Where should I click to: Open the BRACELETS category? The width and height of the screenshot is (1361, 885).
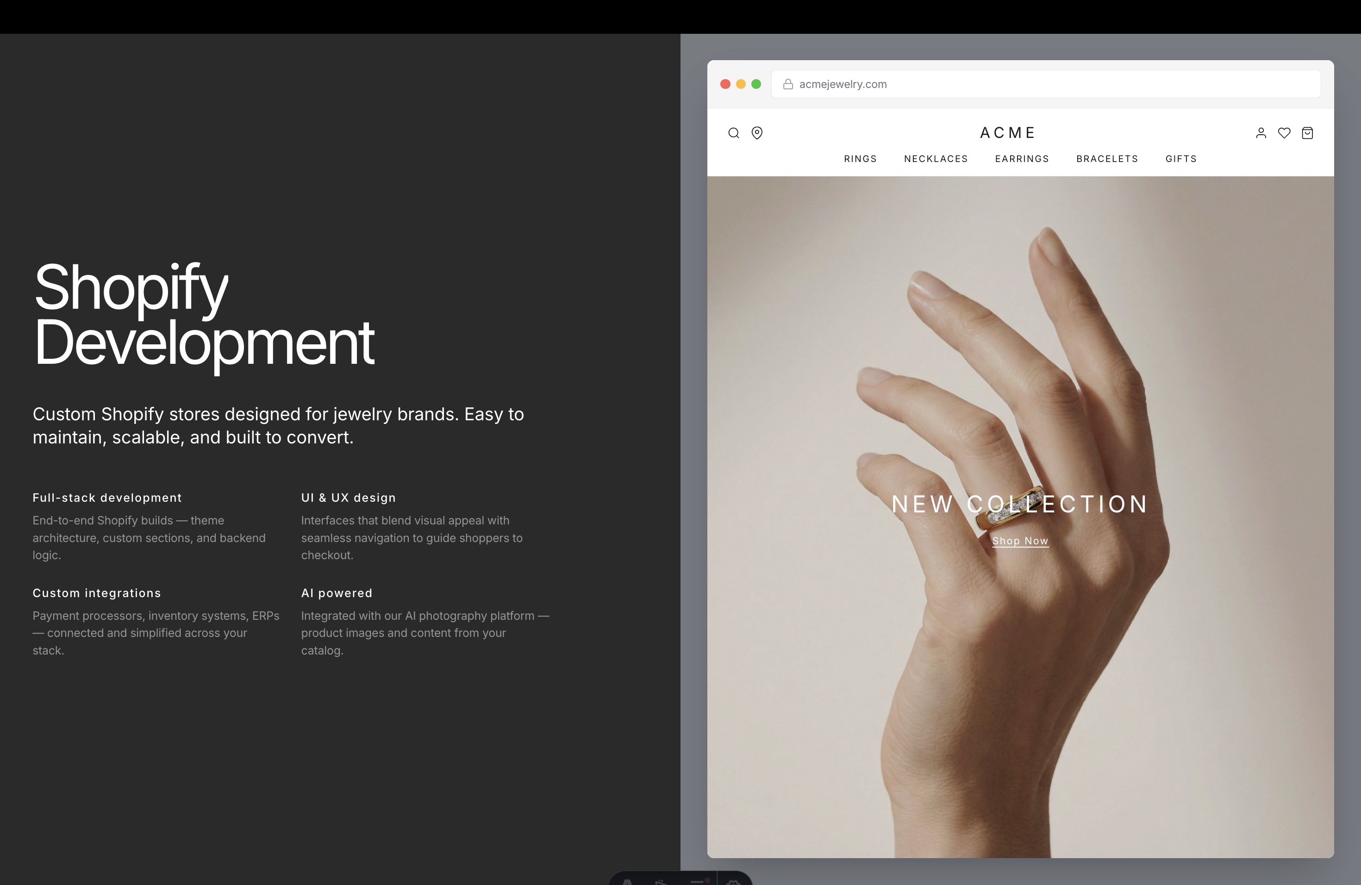(1106, 159)
